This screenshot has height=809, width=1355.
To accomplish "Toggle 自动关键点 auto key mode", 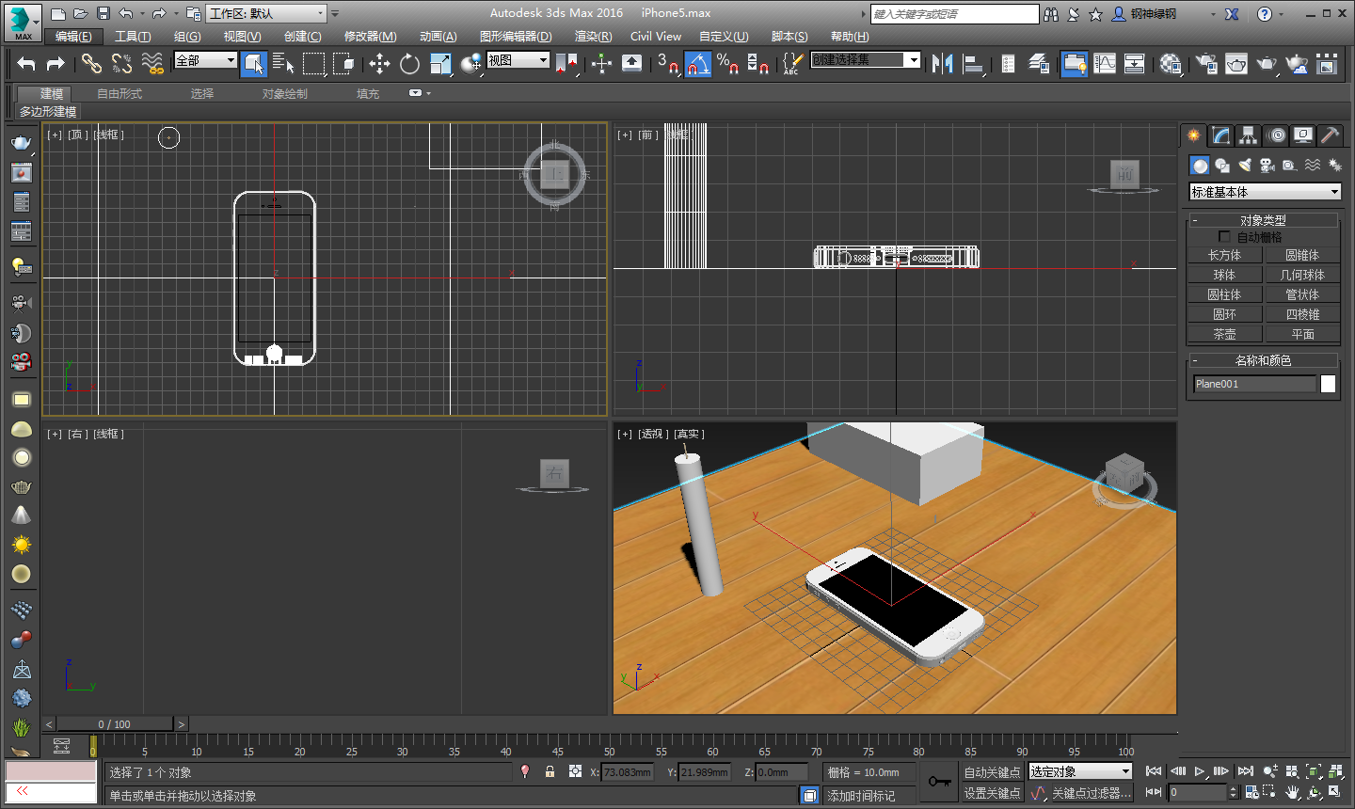I will click(992, 772).
